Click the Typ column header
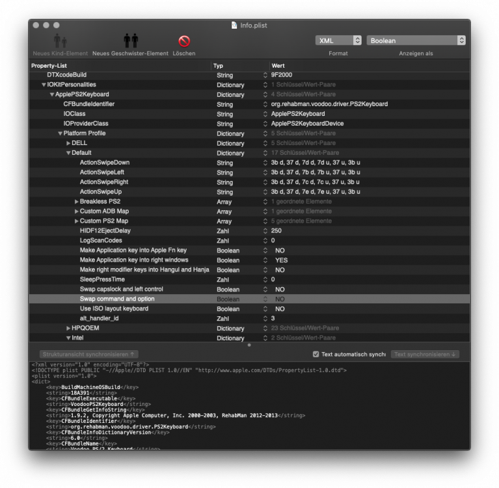 [x=240, y=66]
